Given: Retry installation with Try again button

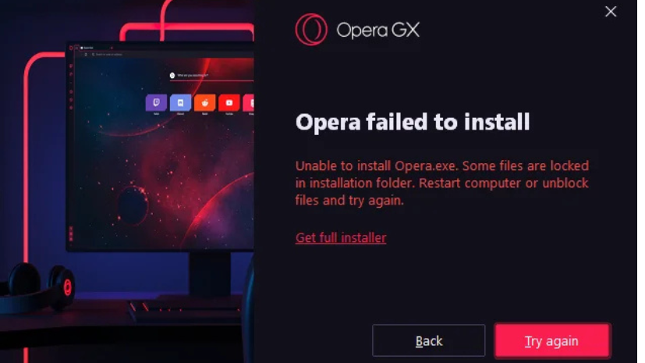Looking at the screenshot, I should coord(552,340).
